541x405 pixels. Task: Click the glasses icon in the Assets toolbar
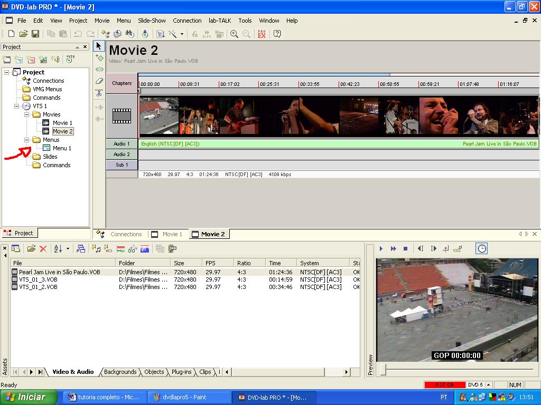click(x=133, y=249)
